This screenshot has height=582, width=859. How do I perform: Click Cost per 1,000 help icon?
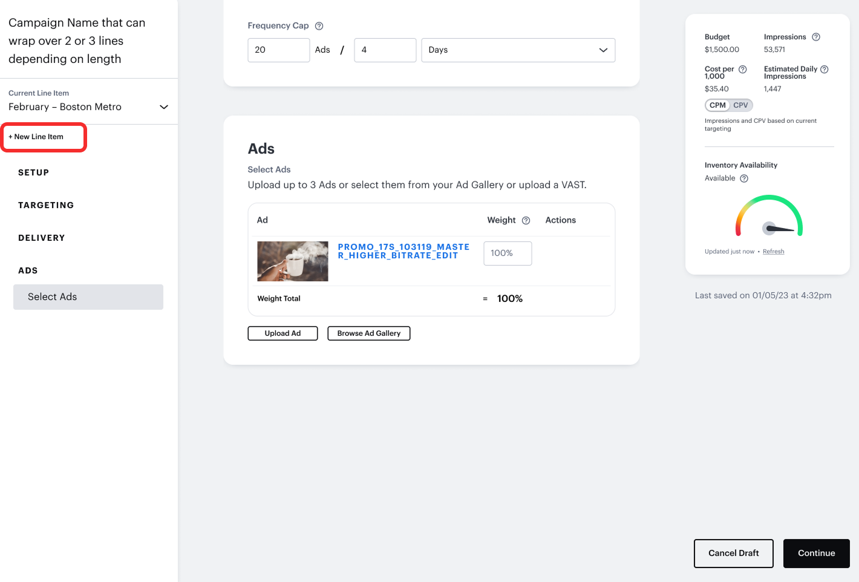click(743, 70)
